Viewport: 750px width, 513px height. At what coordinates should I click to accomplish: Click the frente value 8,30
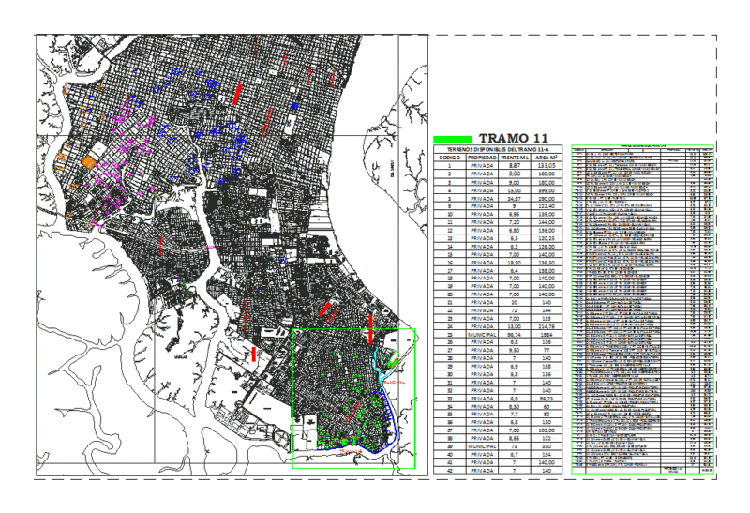[x=514, y=406]
